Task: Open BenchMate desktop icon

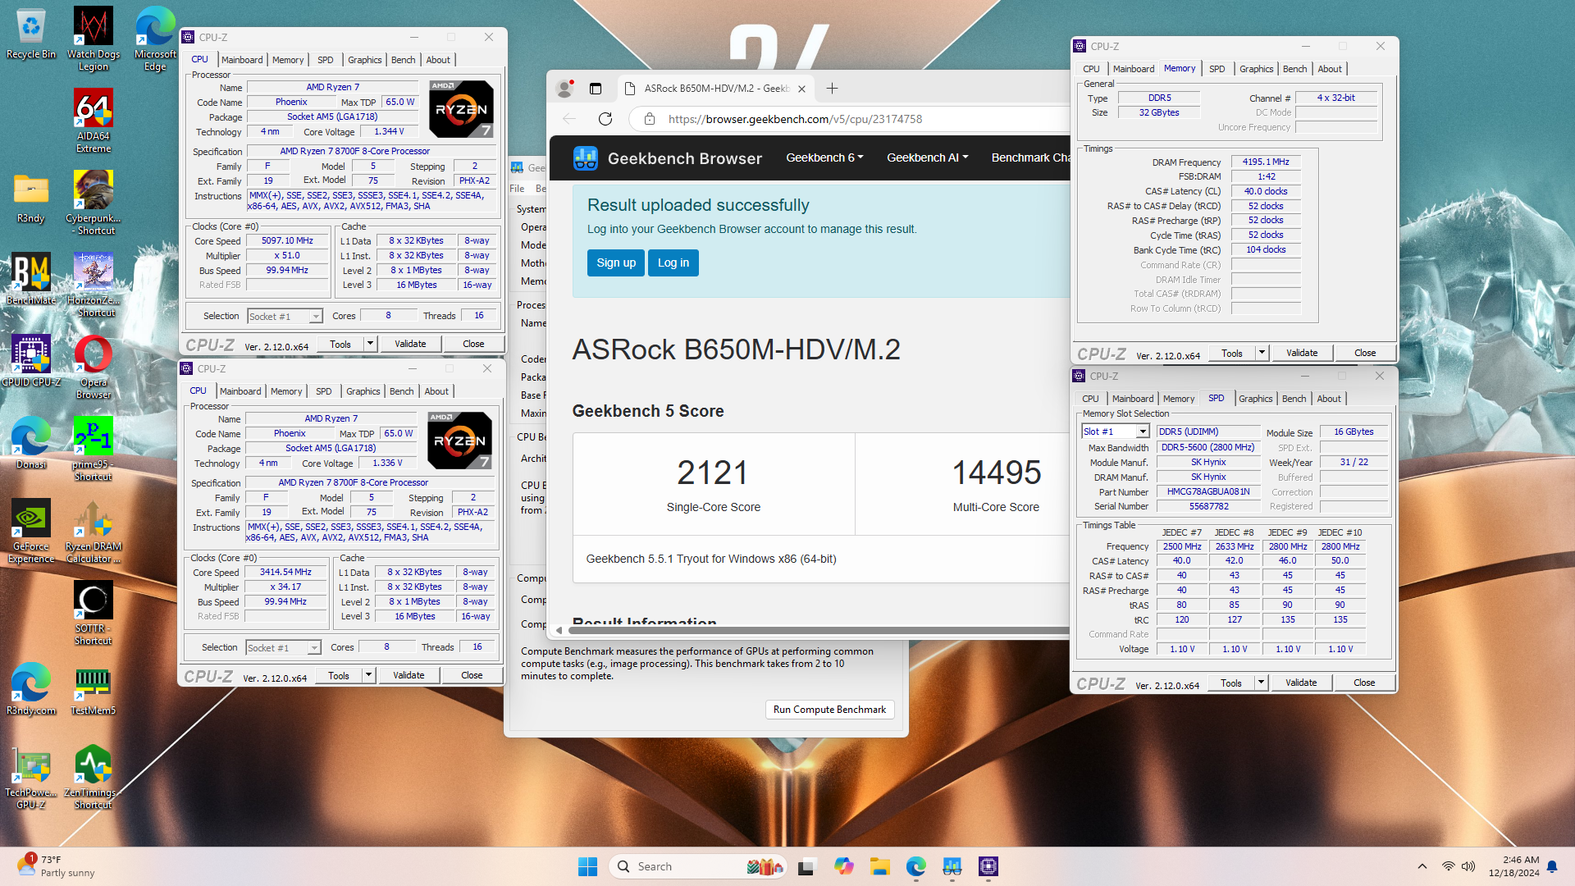Action: [x=30, y=280]
